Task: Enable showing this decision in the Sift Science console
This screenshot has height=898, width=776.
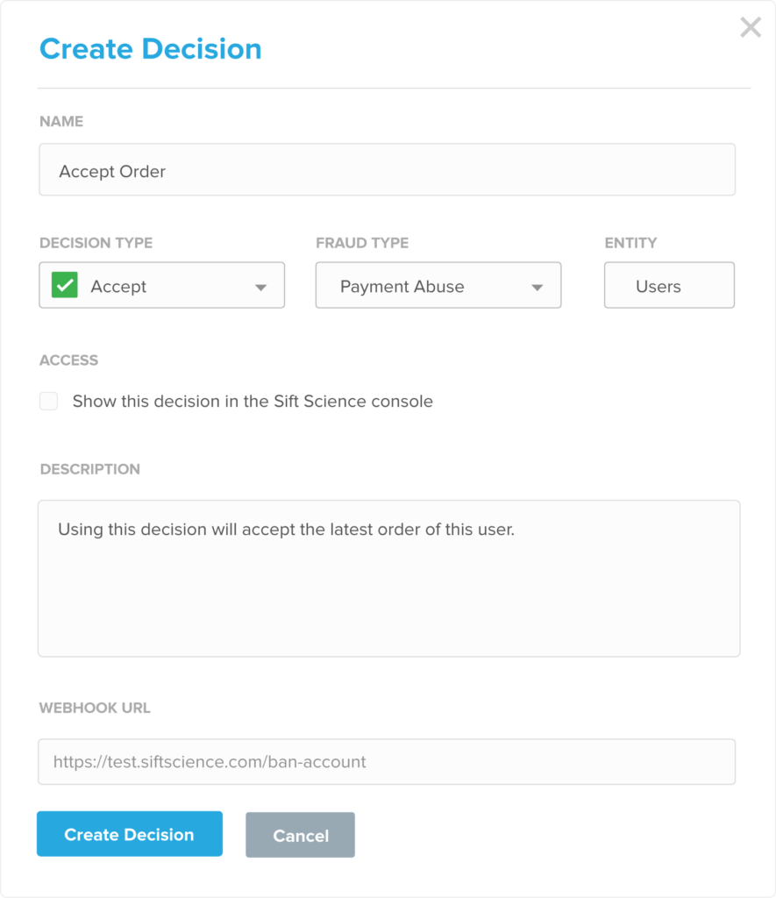Action: pos(48,401)
